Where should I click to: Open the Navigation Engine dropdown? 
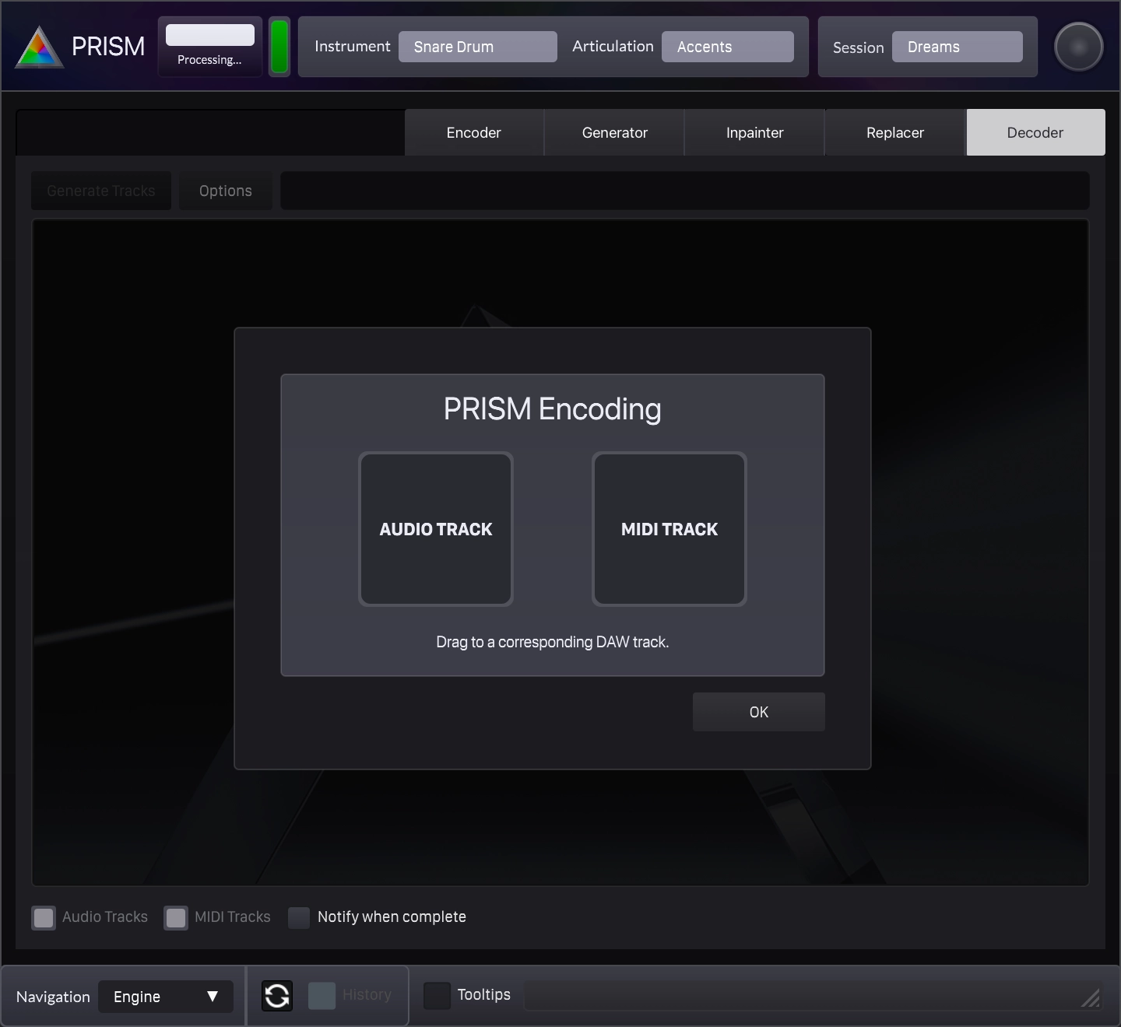coord(165,997)
